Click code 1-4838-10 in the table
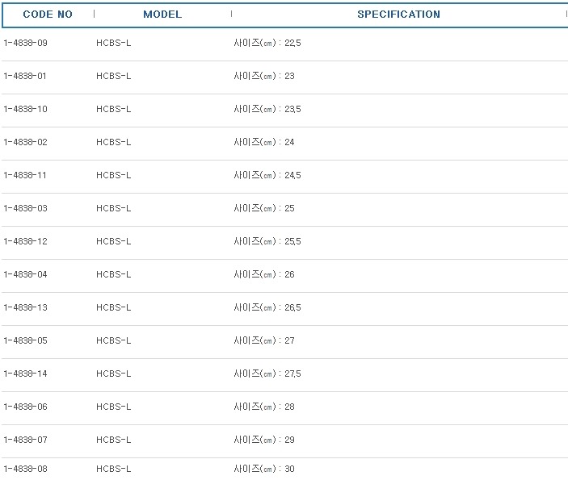 pos(26,109)
